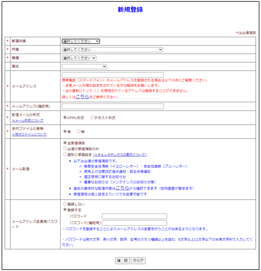Click the クリア button
The image size is (261, 271).
tap(138, 261)
